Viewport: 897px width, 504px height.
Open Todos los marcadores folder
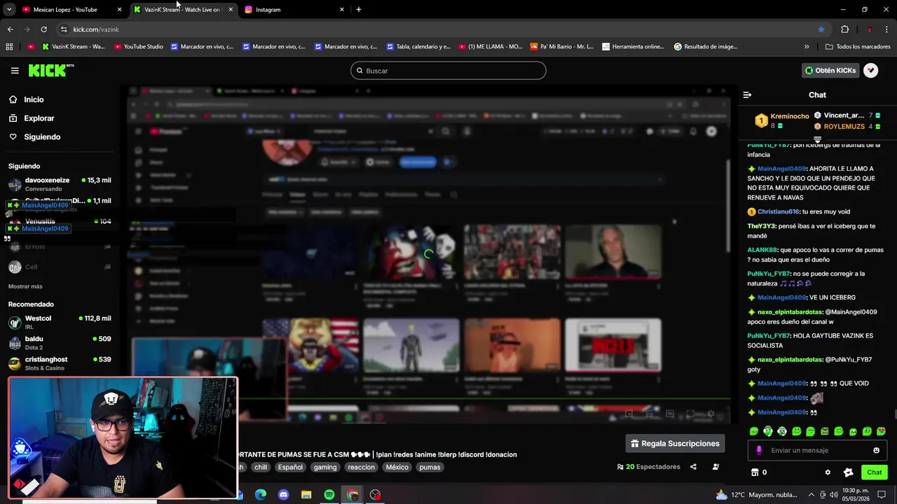[858, 47]
